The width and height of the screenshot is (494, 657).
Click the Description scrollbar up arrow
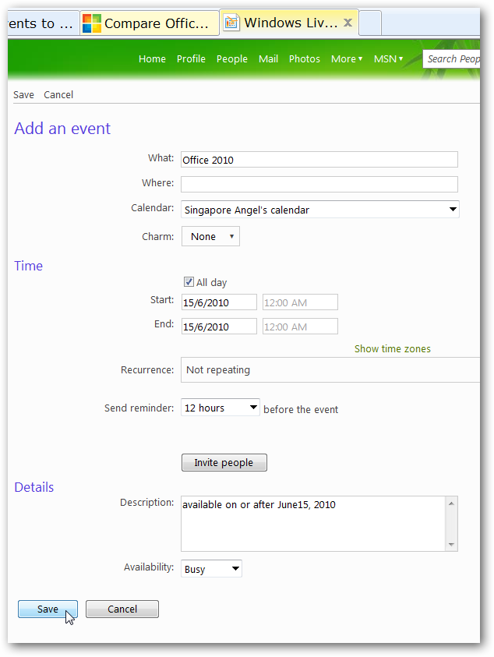(x=451, y=503)
